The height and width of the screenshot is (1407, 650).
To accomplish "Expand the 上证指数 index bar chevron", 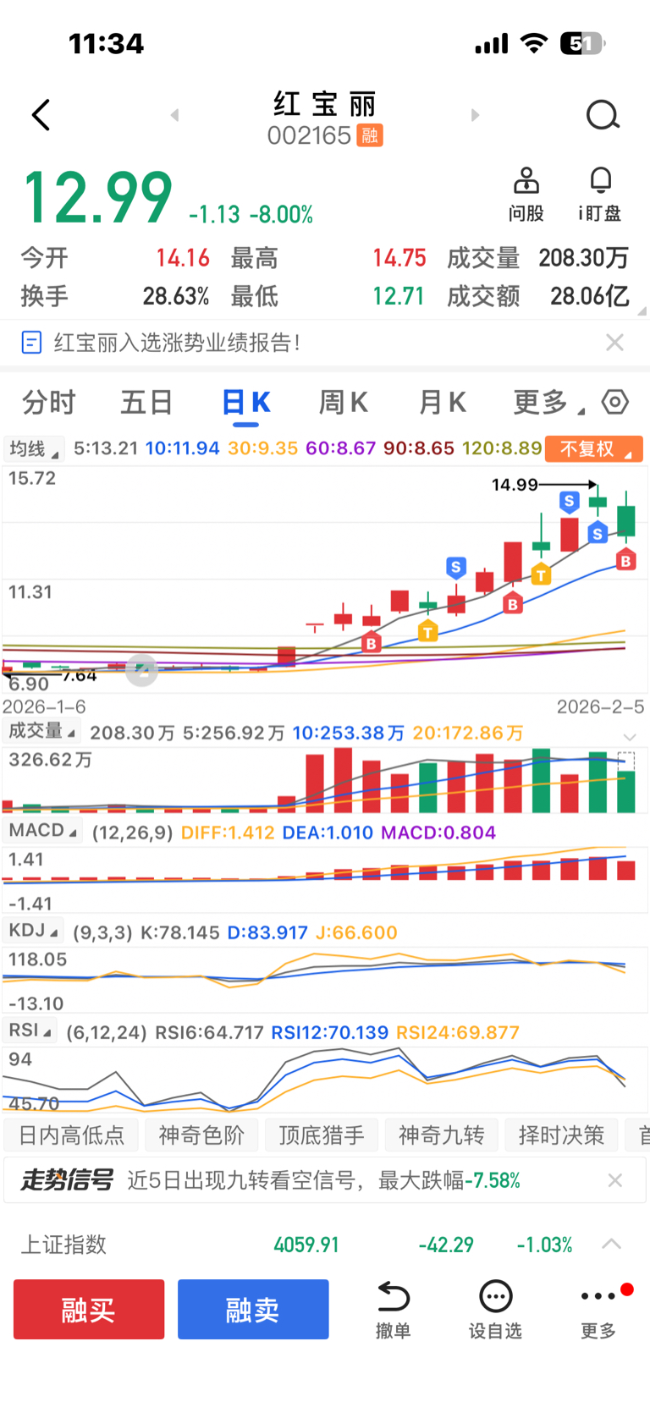I will [x=611, y=1244].
